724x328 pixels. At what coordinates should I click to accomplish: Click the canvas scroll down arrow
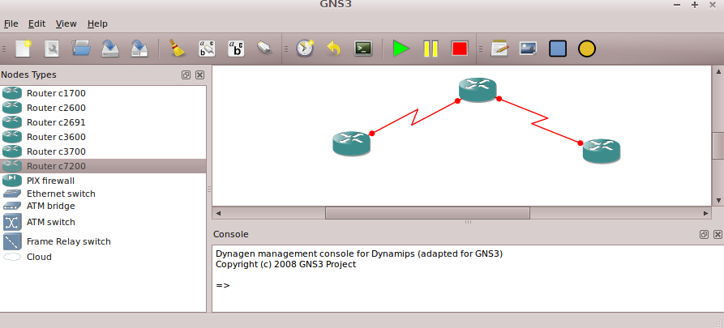[x=718, y=200]
